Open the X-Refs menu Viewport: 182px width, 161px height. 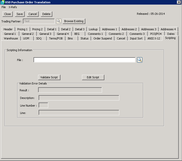point(13,7)
